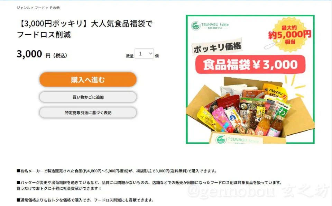Open the ジャンル breadcrumb link
The height and width of the screenshot is (206, 332).
click(x=23, y=8)
